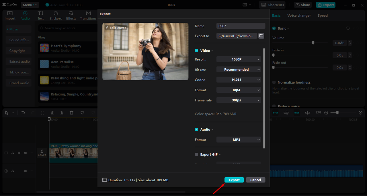Click the Undo arrow in timeline toolbar

[23, 113]
